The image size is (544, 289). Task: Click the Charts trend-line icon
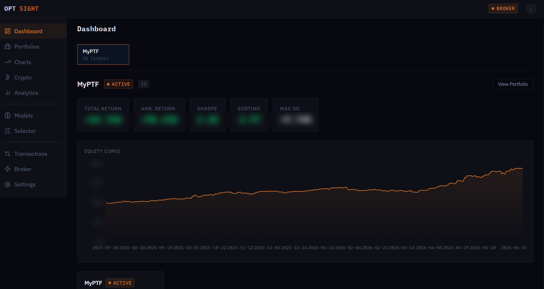click(7, 62)
